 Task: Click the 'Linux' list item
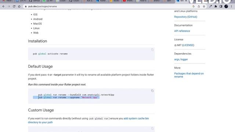pyautogui.click(x=36, y=28)
